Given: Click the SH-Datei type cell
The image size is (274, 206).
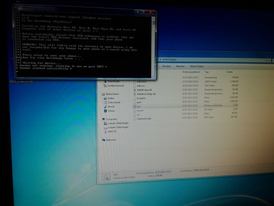Looking at the screenshot, I should click(208, 109).
